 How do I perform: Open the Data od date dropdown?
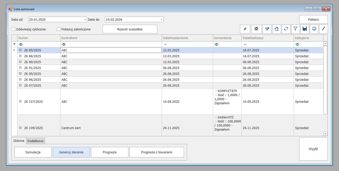[x=85, y=19]
